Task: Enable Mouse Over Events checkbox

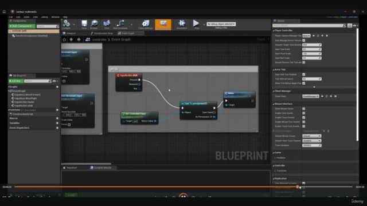Action: 304,122
